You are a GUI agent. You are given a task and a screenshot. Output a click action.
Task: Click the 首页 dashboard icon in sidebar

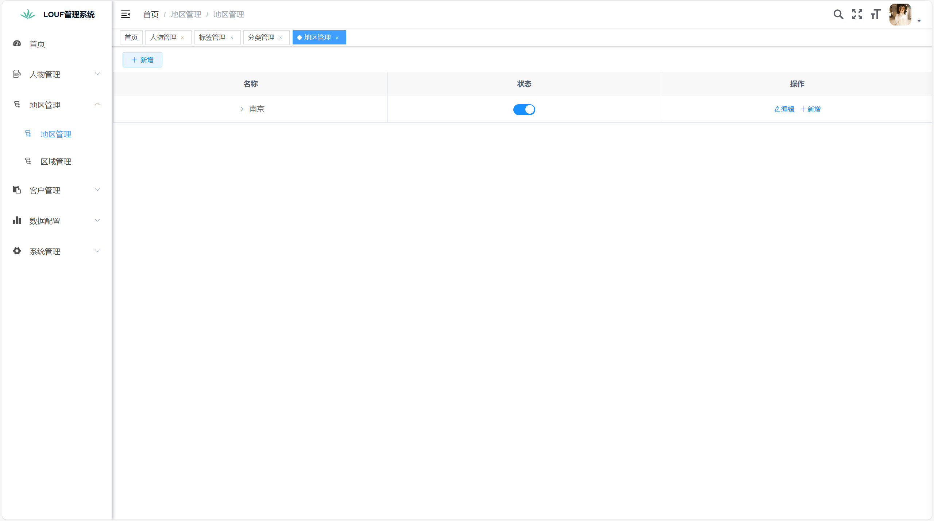pos(17,43)
